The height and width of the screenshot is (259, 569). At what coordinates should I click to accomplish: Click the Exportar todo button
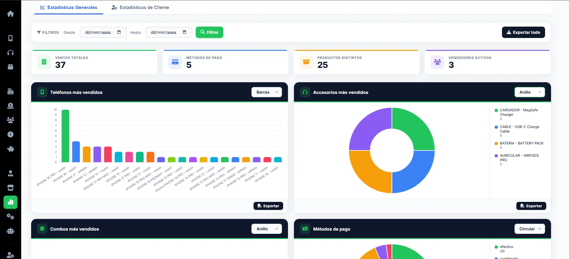524,32
